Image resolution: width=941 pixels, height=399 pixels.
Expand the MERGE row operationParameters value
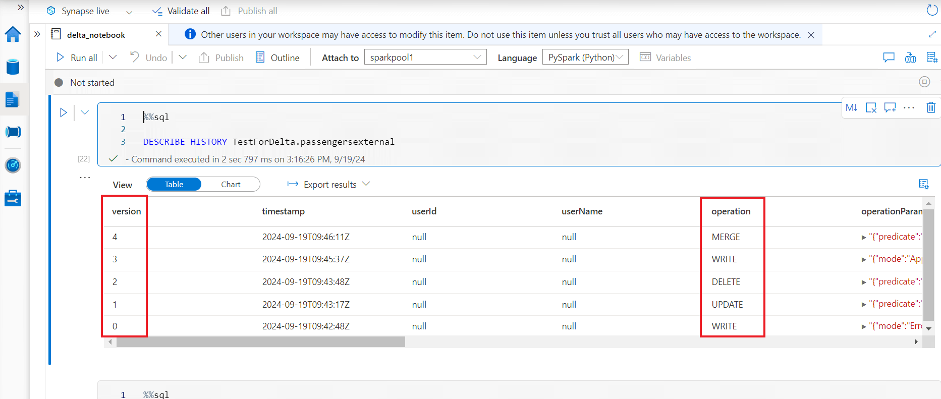click(864, 237)
